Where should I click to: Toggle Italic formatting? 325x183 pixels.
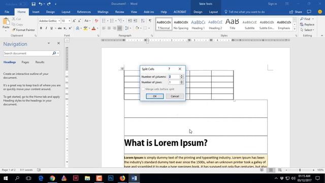pyautogui.click(x=46, y=28)
